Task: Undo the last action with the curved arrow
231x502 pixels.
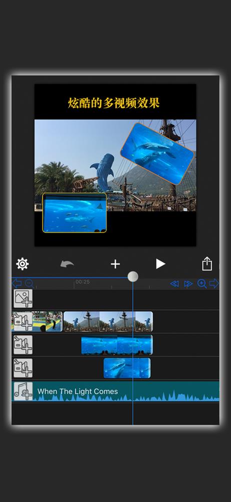Action: pos(67,264)
